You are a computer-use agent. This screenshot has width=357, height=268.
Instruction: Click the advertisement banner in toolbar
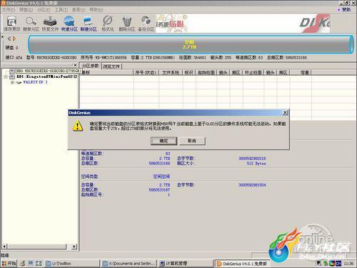pos(243,23)
